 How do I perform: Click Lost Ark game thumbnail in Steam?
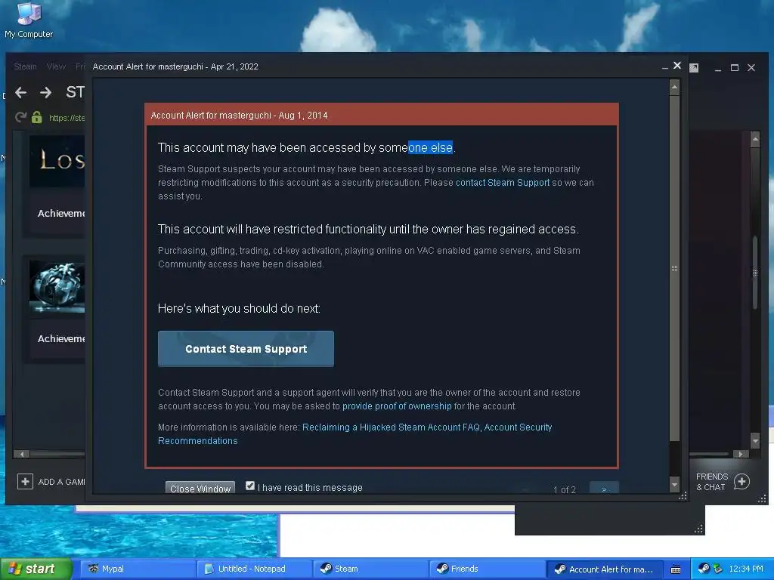(57, 162)
